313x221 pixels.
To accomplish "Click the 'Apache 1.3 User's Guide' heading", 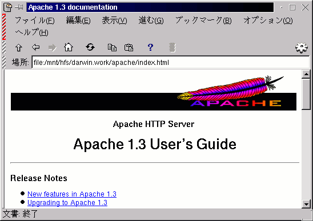I will 155,144.
